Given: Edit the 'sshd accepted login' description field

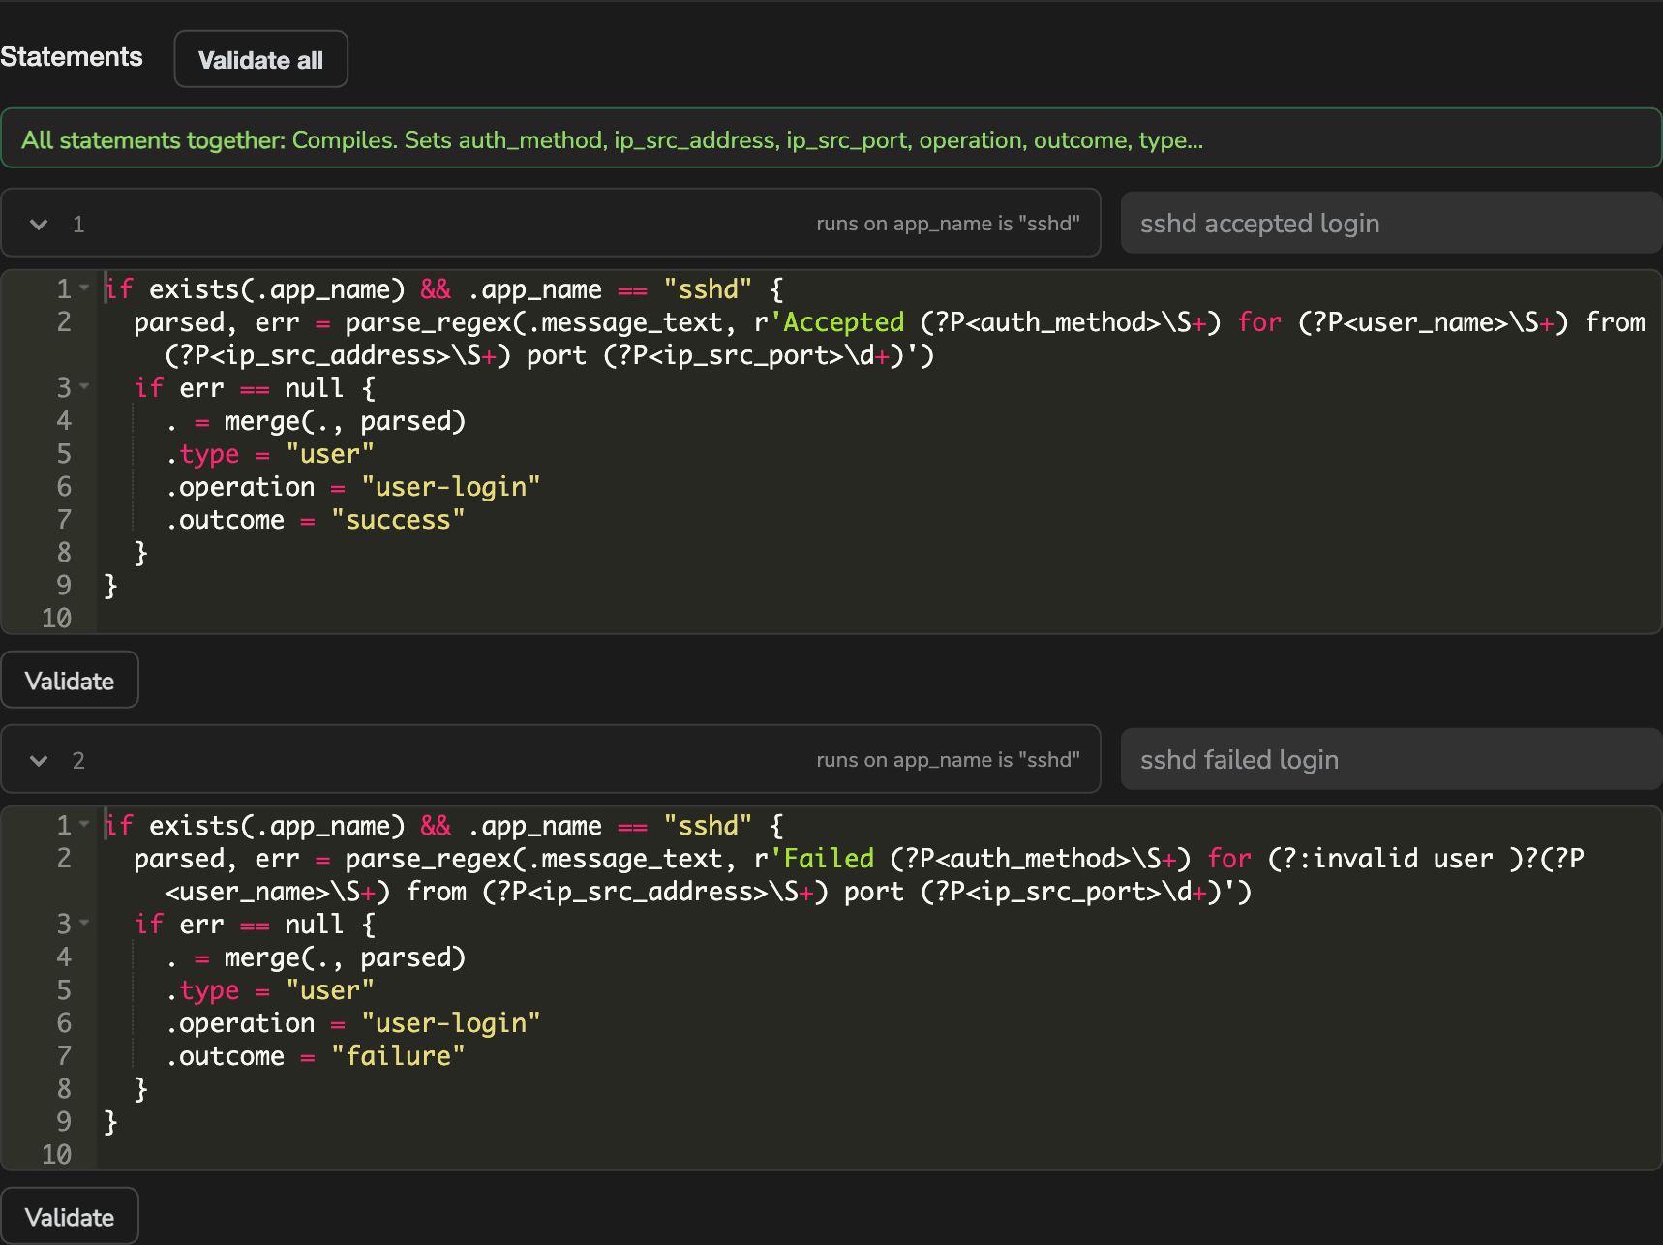Looking at the screenshot, I should [1391, 223].
